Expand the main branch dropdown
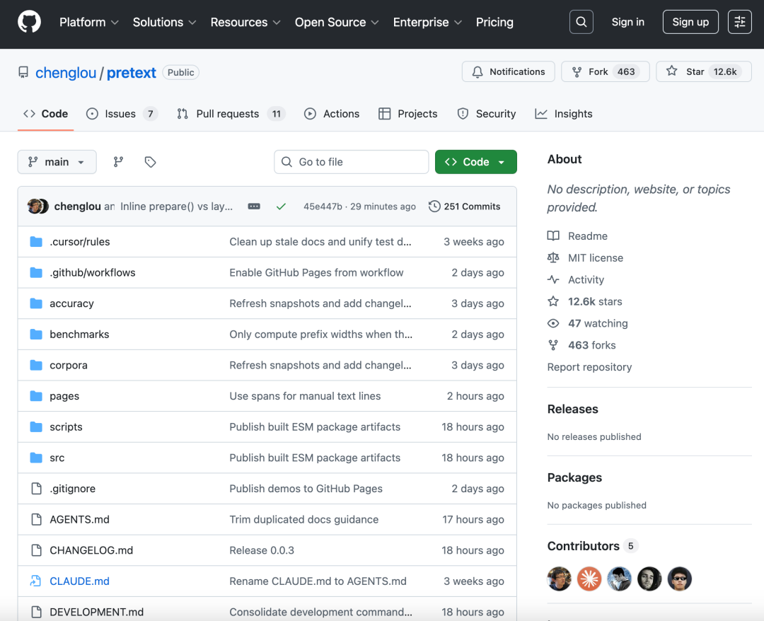 57,161
